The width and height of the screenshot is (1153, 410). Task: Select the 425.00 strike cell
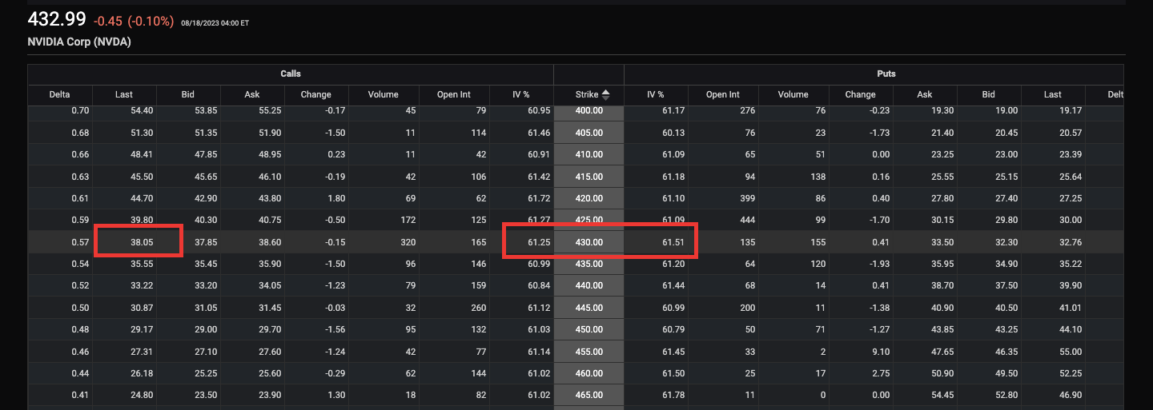tap(589, 220)
